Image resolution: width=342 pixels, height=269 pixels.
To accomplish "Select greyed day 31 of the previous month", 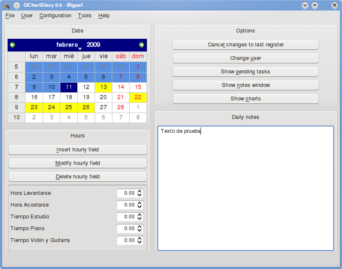I will click(x=121, y=67).
